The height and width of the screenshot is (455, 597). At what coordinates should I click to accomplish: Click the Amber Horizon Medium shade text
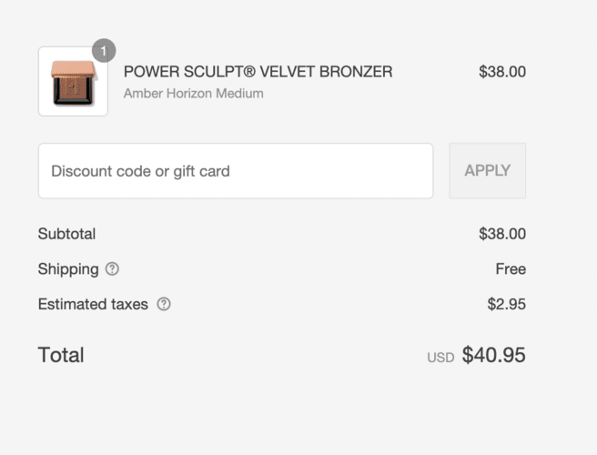(193, 94)
